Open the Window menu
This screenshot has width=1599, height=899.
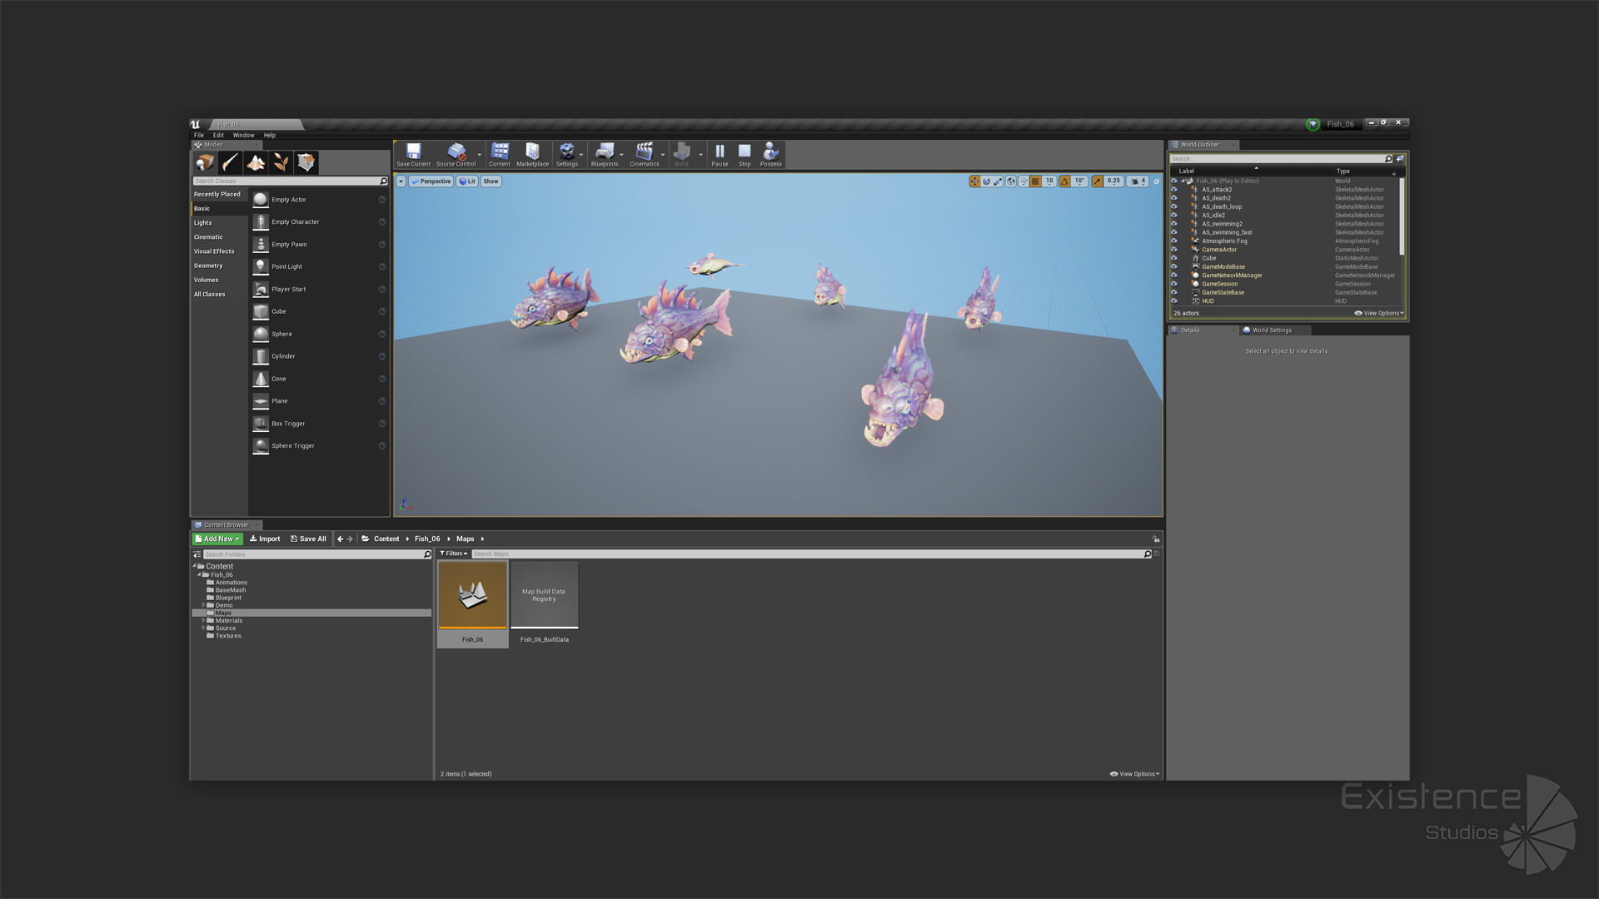pos(243,135)
